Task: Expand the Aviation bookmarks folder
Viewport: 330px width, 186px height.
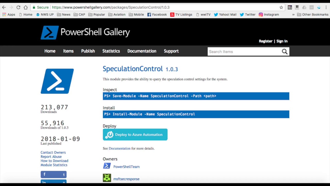Action: coord(117,14)
